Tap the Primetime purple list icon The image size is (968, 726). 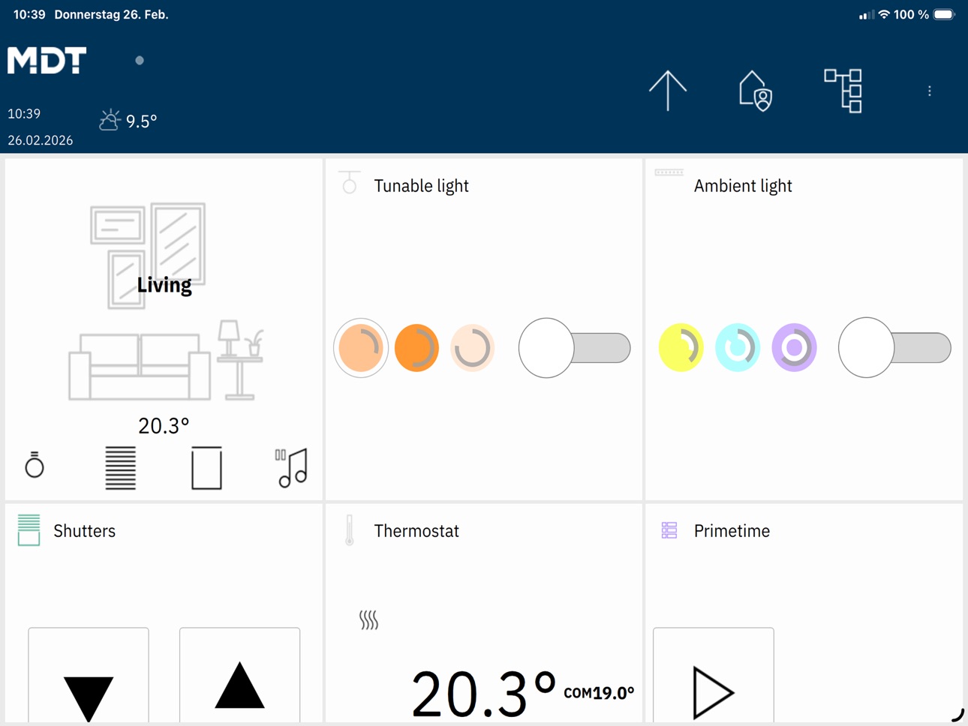pos(669,530)
